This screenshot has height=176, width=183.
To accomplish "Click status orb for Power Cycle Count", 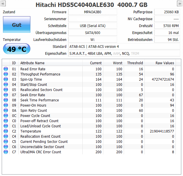I will coord(6,116).
